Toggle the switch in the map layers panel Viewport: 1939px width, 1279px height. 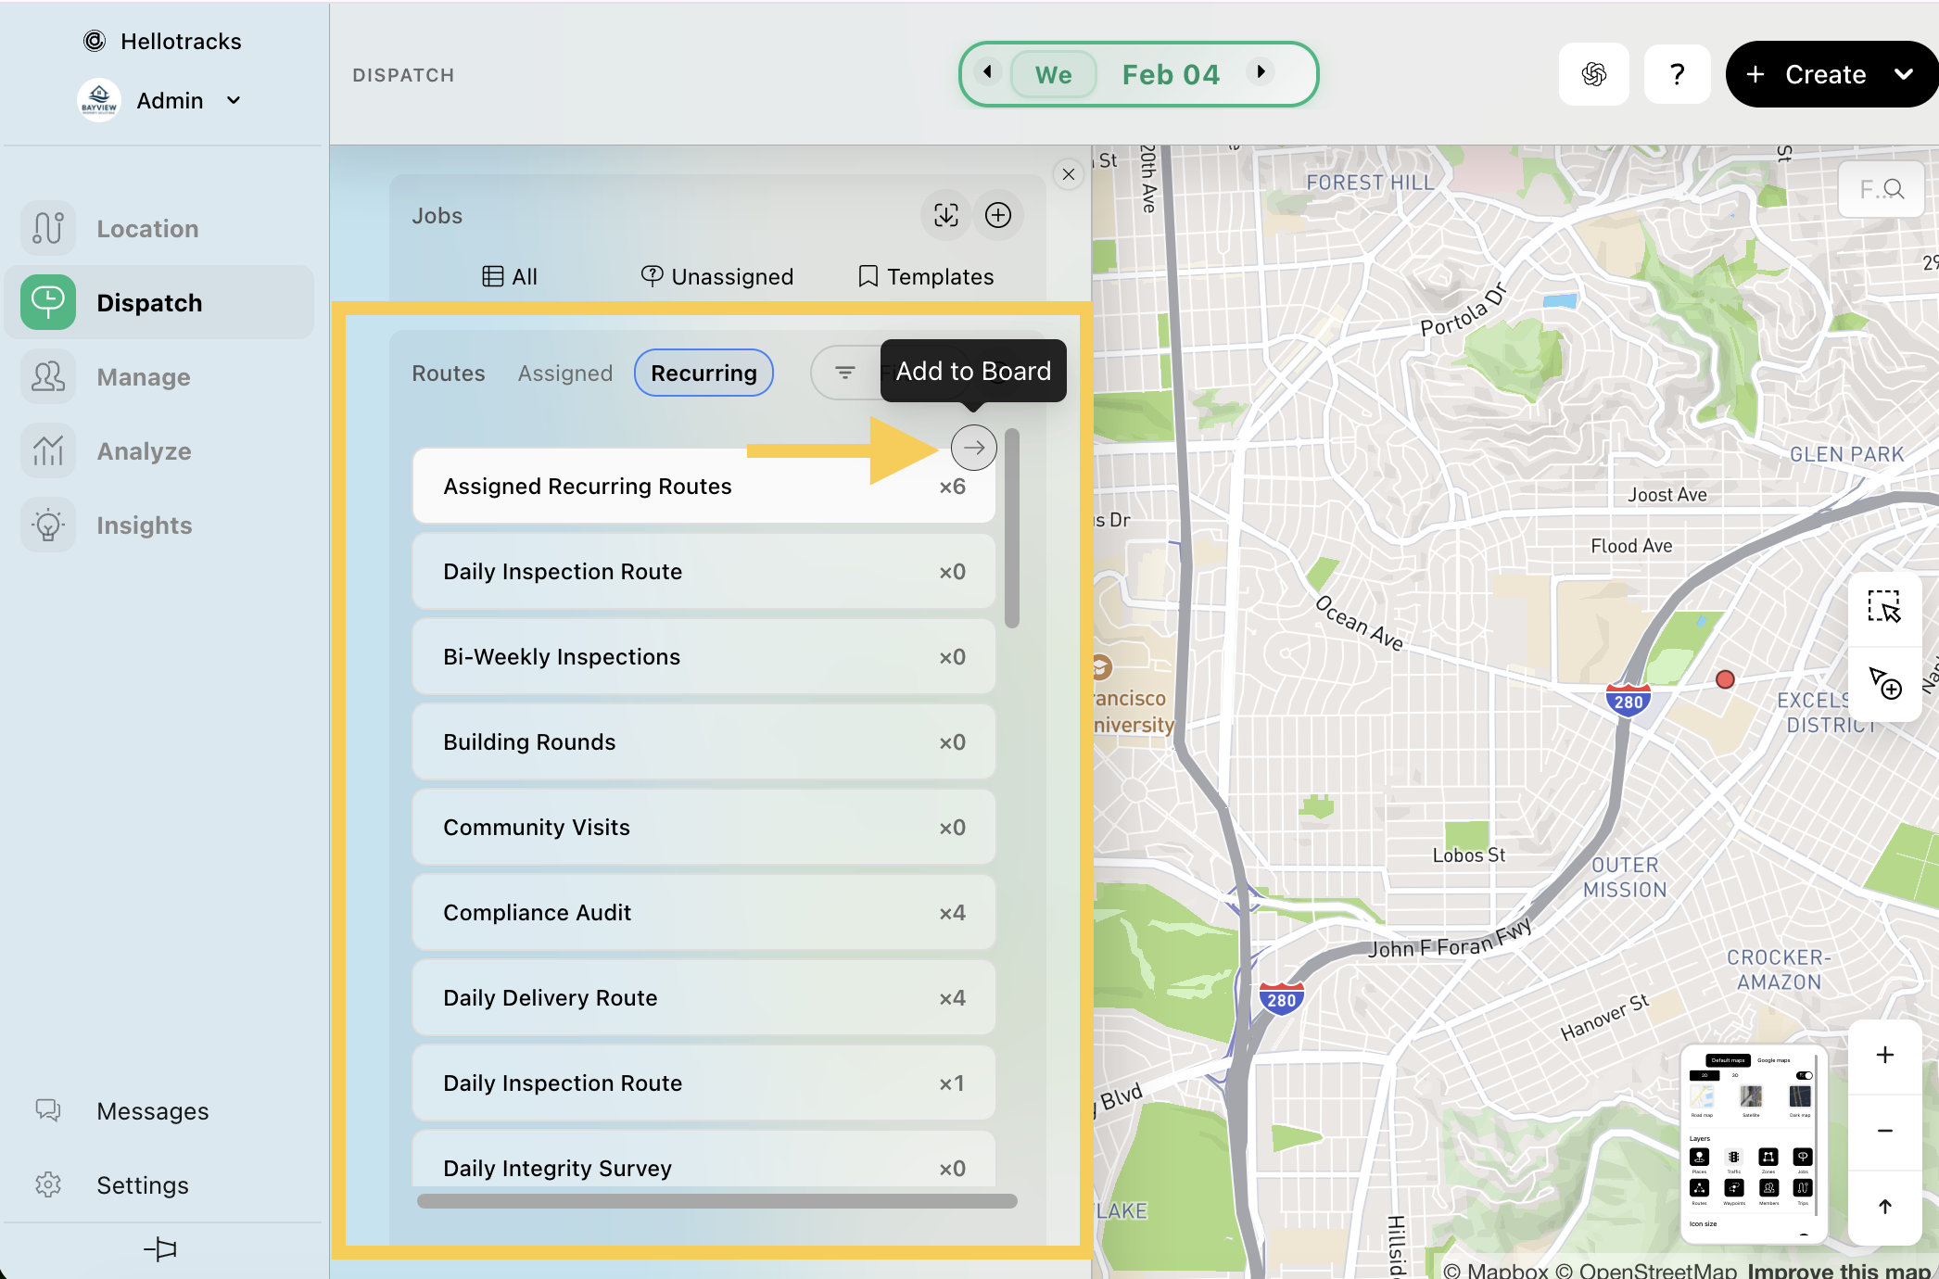(1804, 1075)
